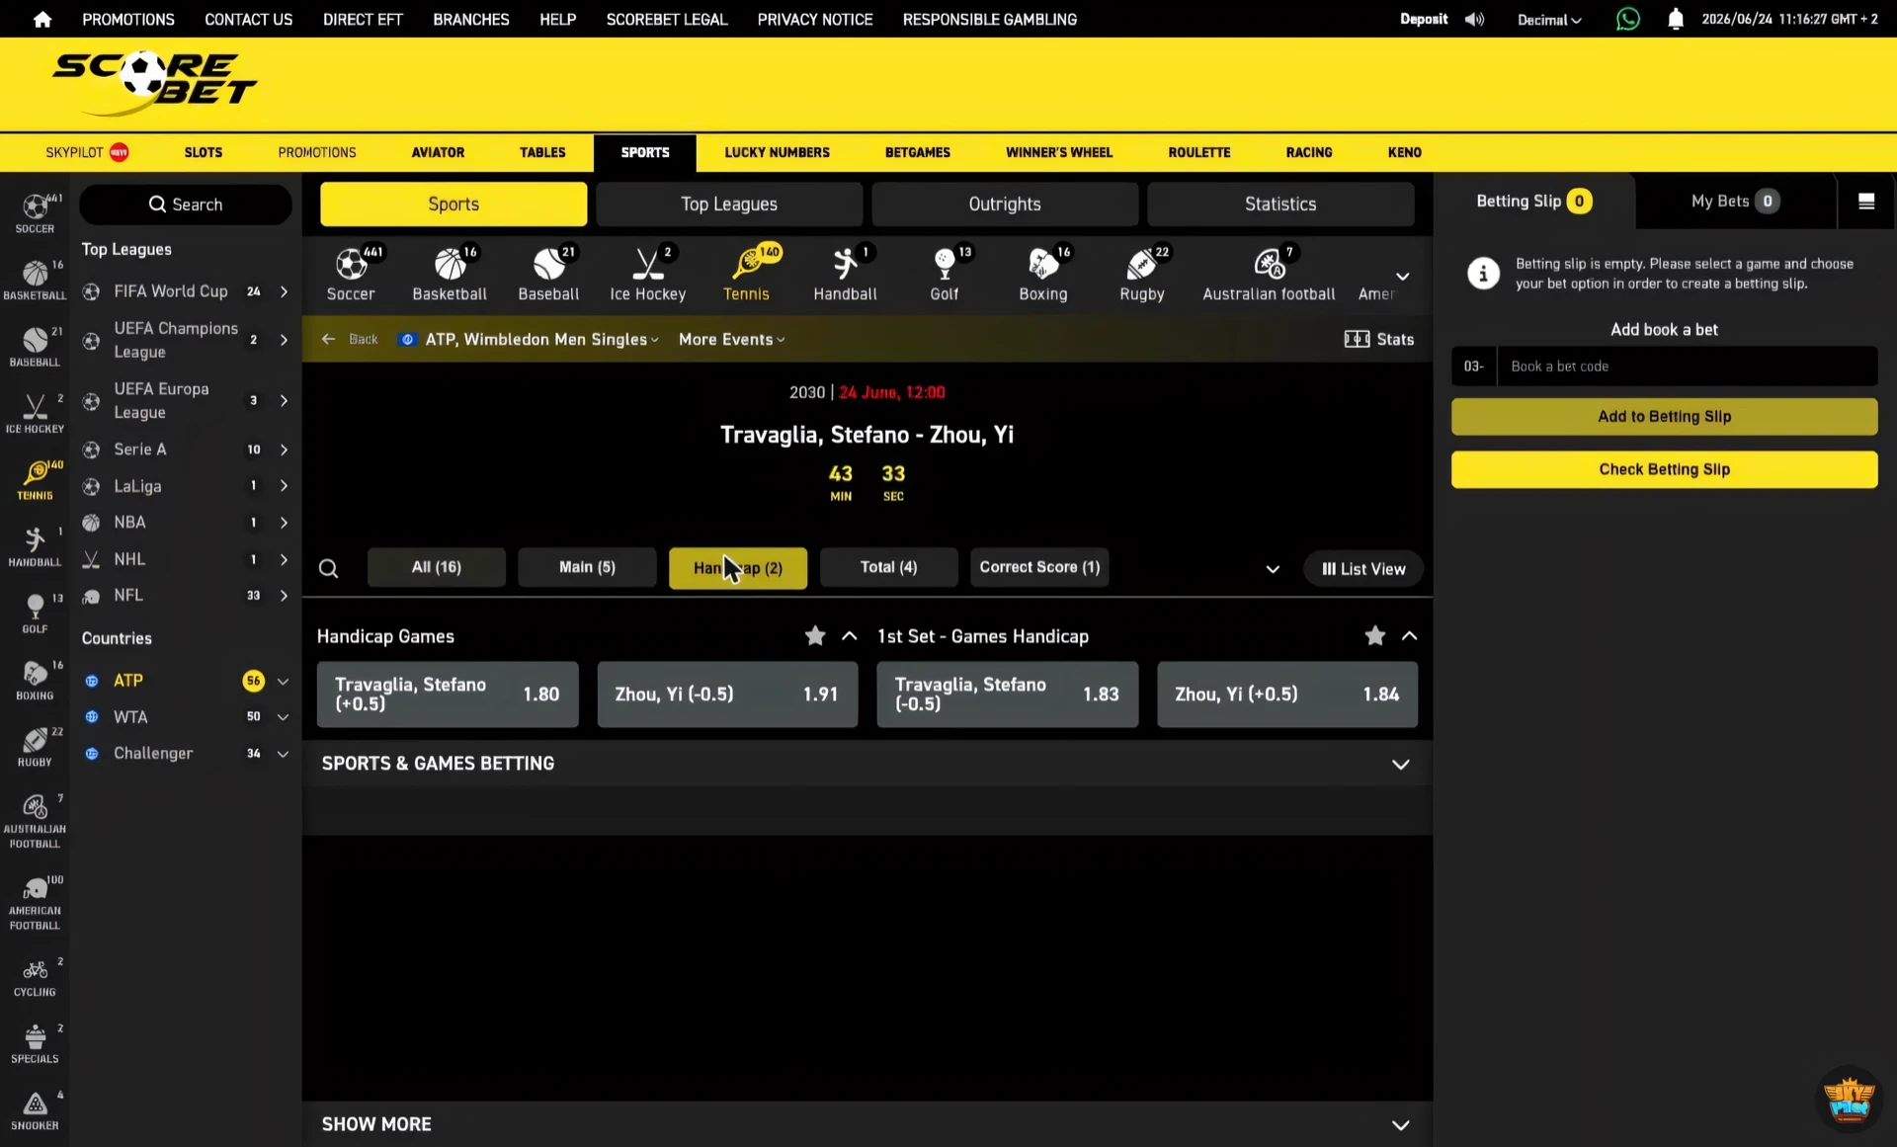Open the My Bets tab
Viewport: 1897px width, 1147px height.
[1735, 202]
